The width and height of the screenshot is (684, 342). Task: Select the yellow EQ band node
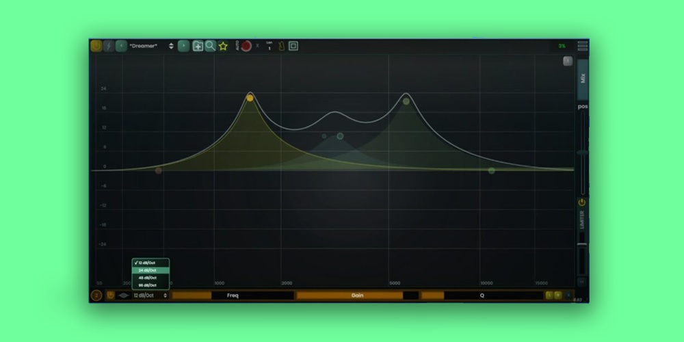pos(250,98)
